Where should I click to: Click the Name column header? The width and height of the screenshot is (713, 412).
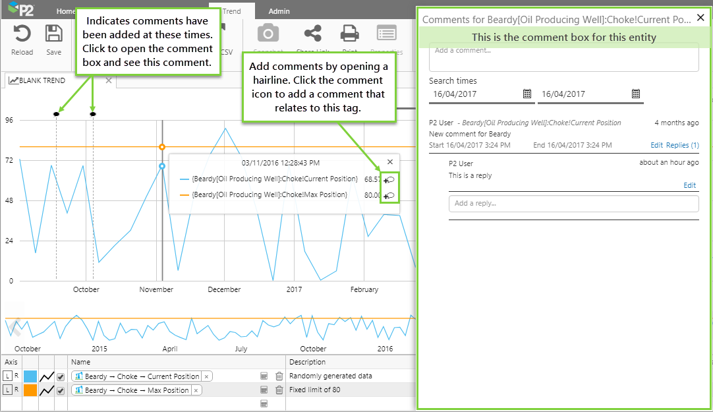[x=80, y=362]
